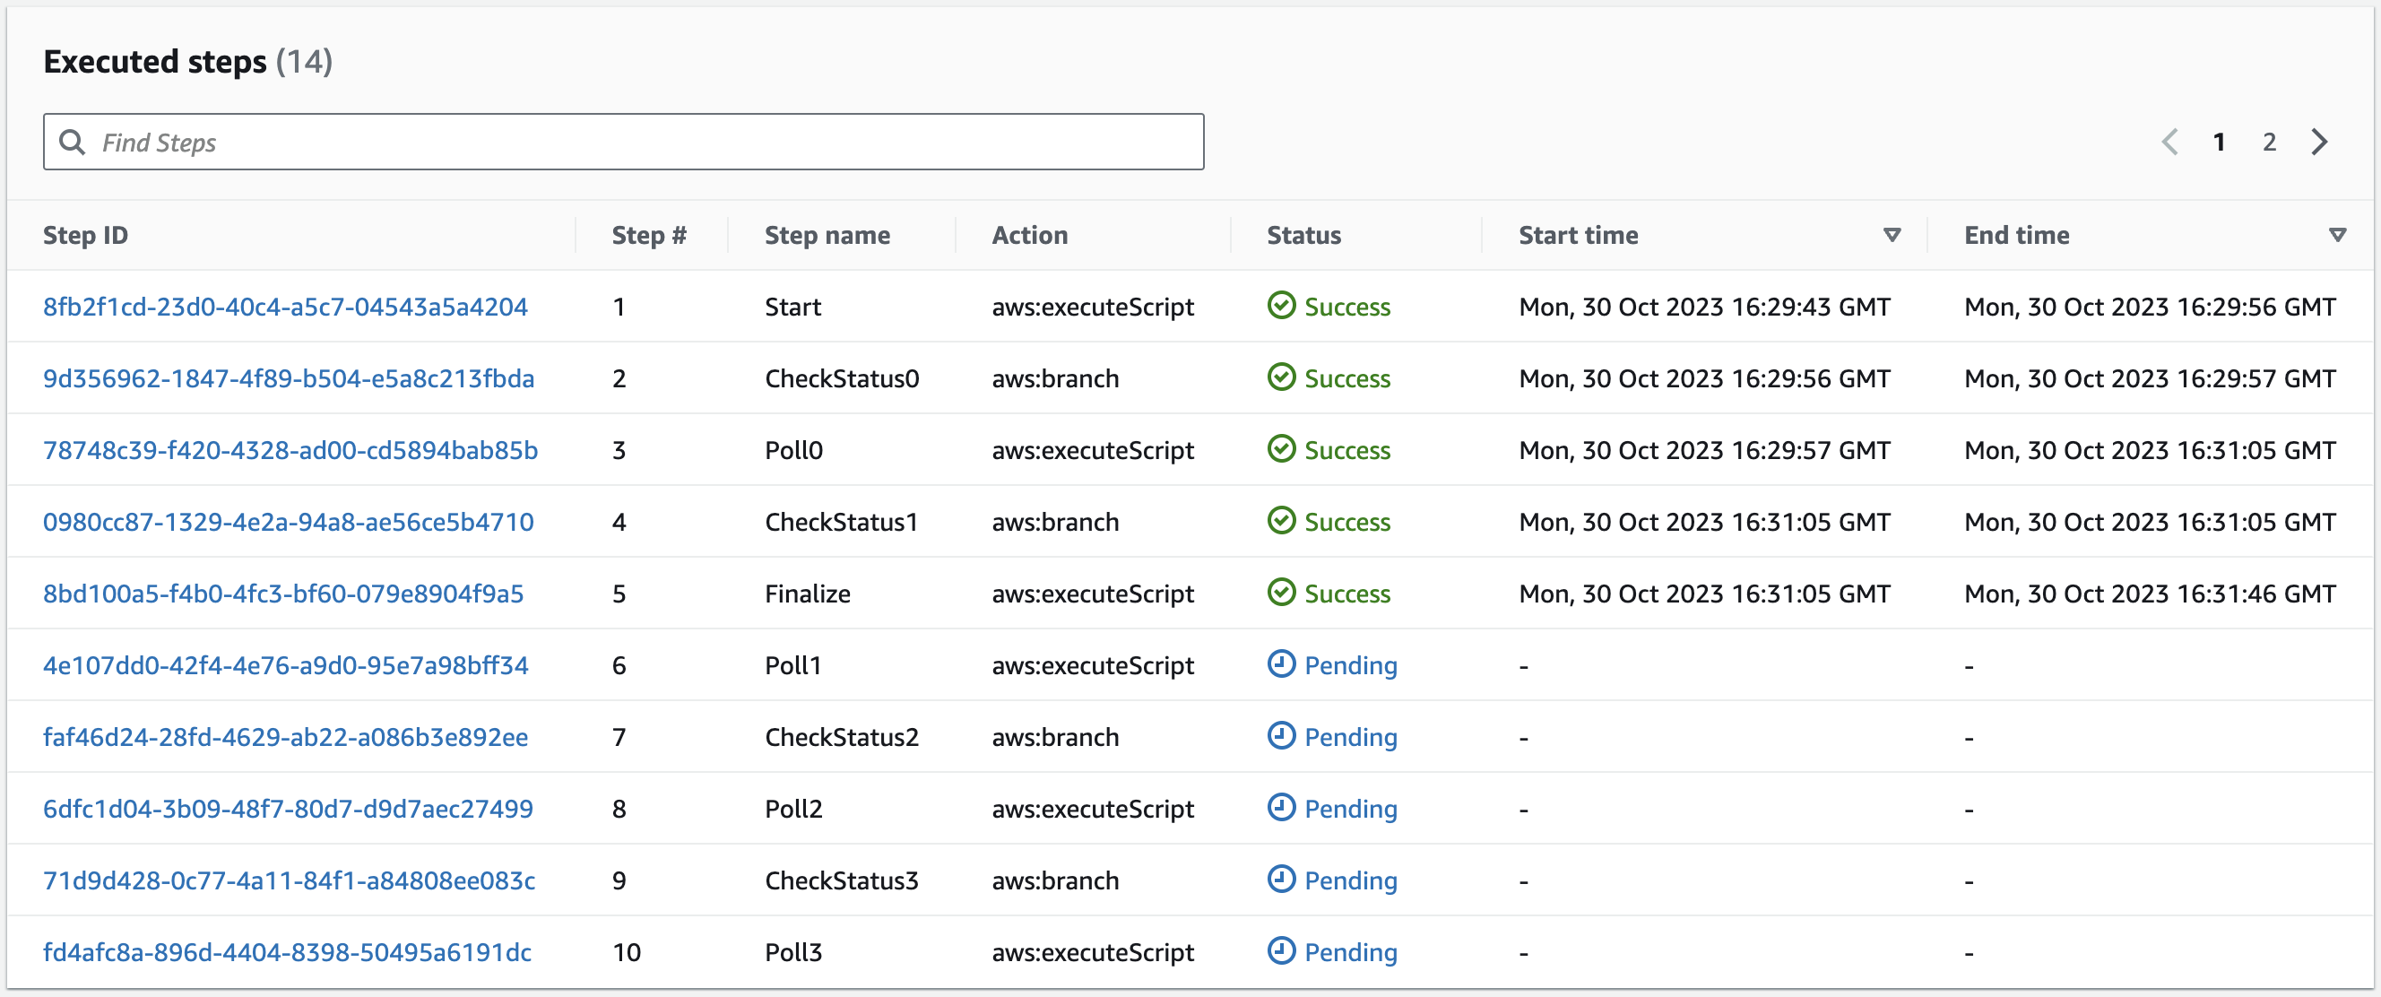
Task: Click the Pending clock icon beside Poll1
Action: 1279,664
